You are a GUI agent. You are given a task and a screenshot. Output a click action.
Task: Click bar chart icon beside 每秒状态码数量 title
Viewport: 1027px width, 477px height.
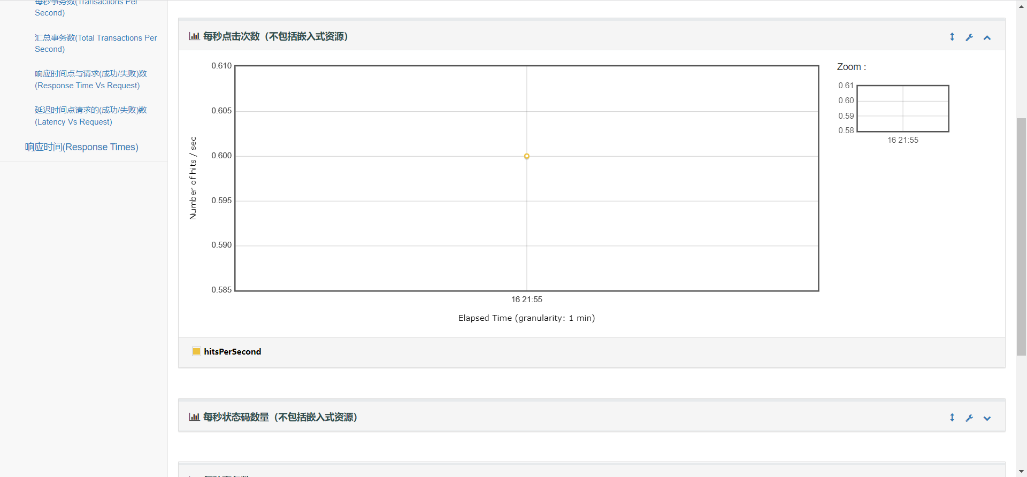point(194,417)
